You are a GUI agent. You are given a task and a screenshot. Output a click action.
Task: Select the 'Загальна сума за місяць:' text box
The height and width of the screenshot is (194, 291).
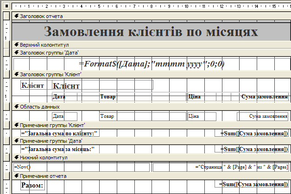pyautogui.click(x=60, y=149)
